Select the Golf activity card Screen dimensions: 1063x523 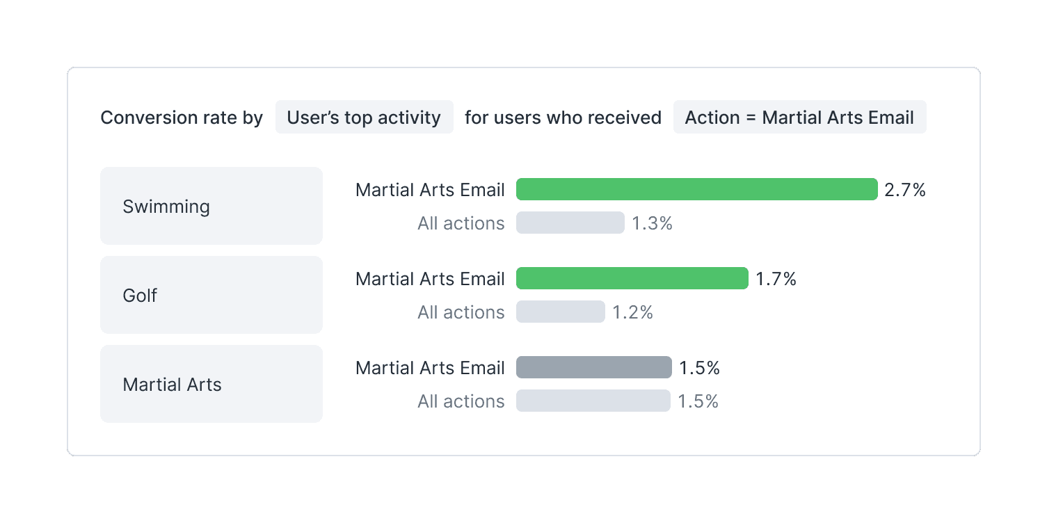point(211,295)
